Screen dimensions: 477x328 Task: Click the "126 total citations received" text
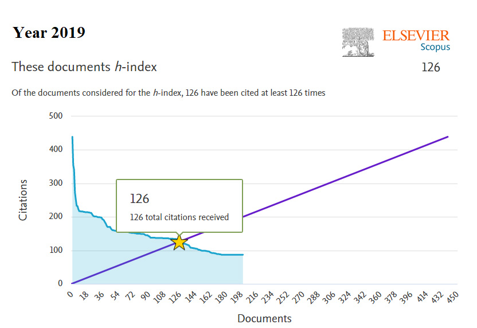[x=179, y=217]
